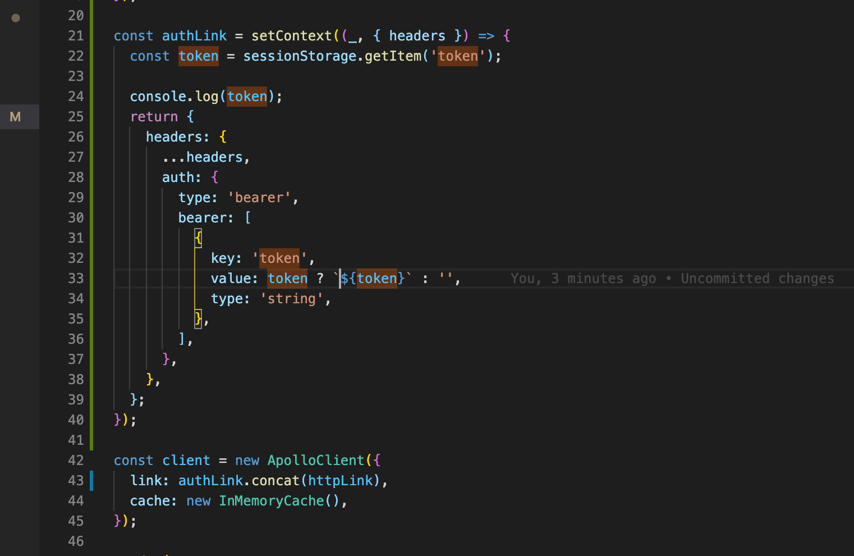Image resolution: width=854 pixels, height=556 pixels.
Task: Click the 'client' variable on line 42
Action: 186,461
